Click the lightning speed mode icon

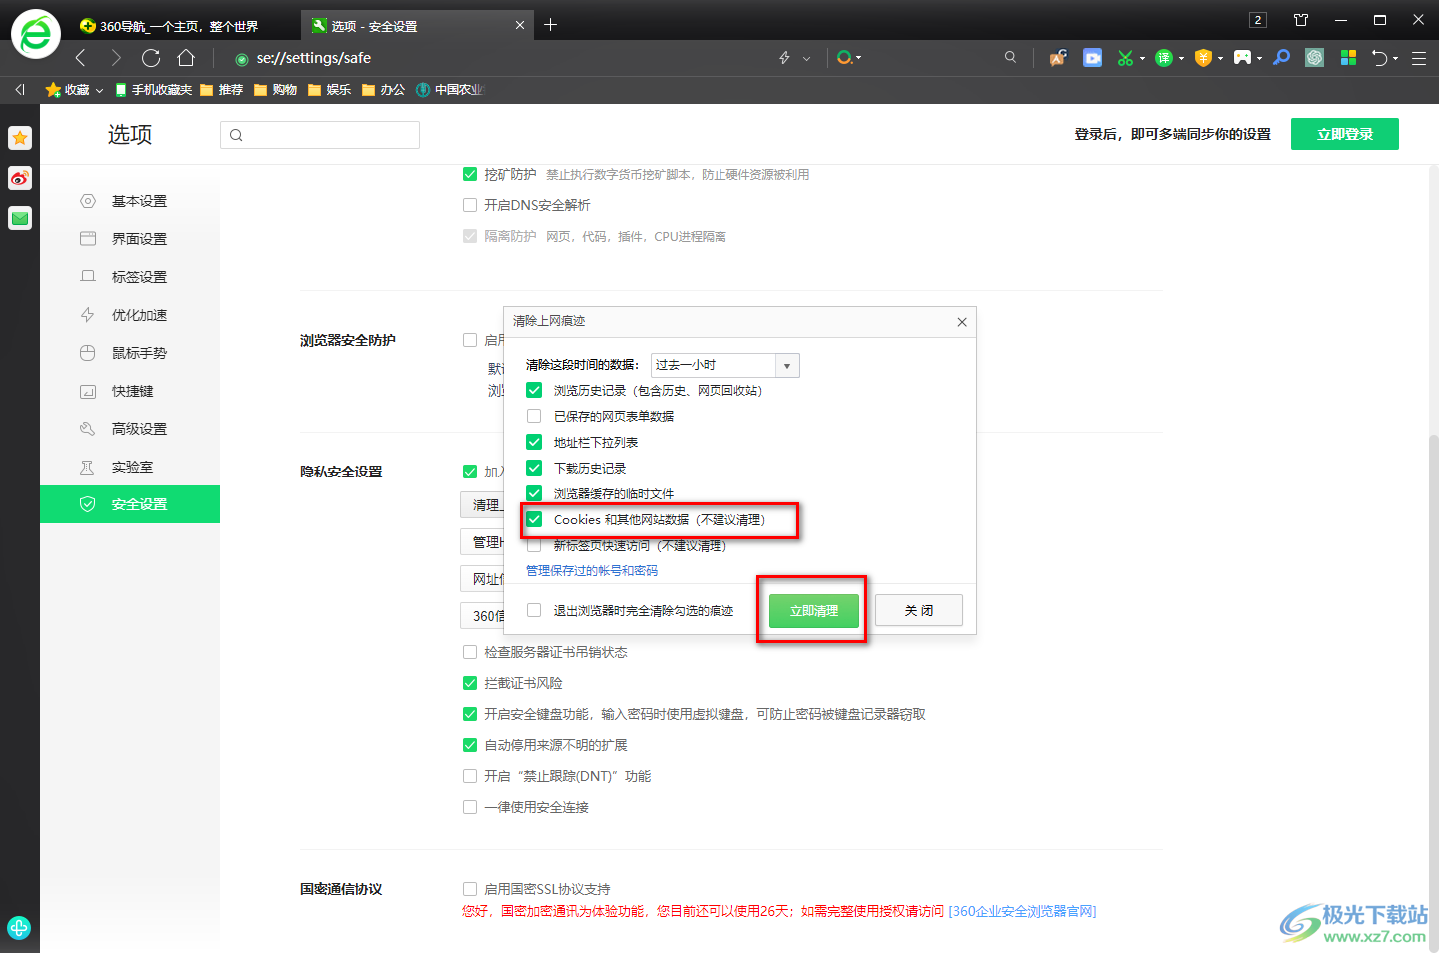[785, 58]
